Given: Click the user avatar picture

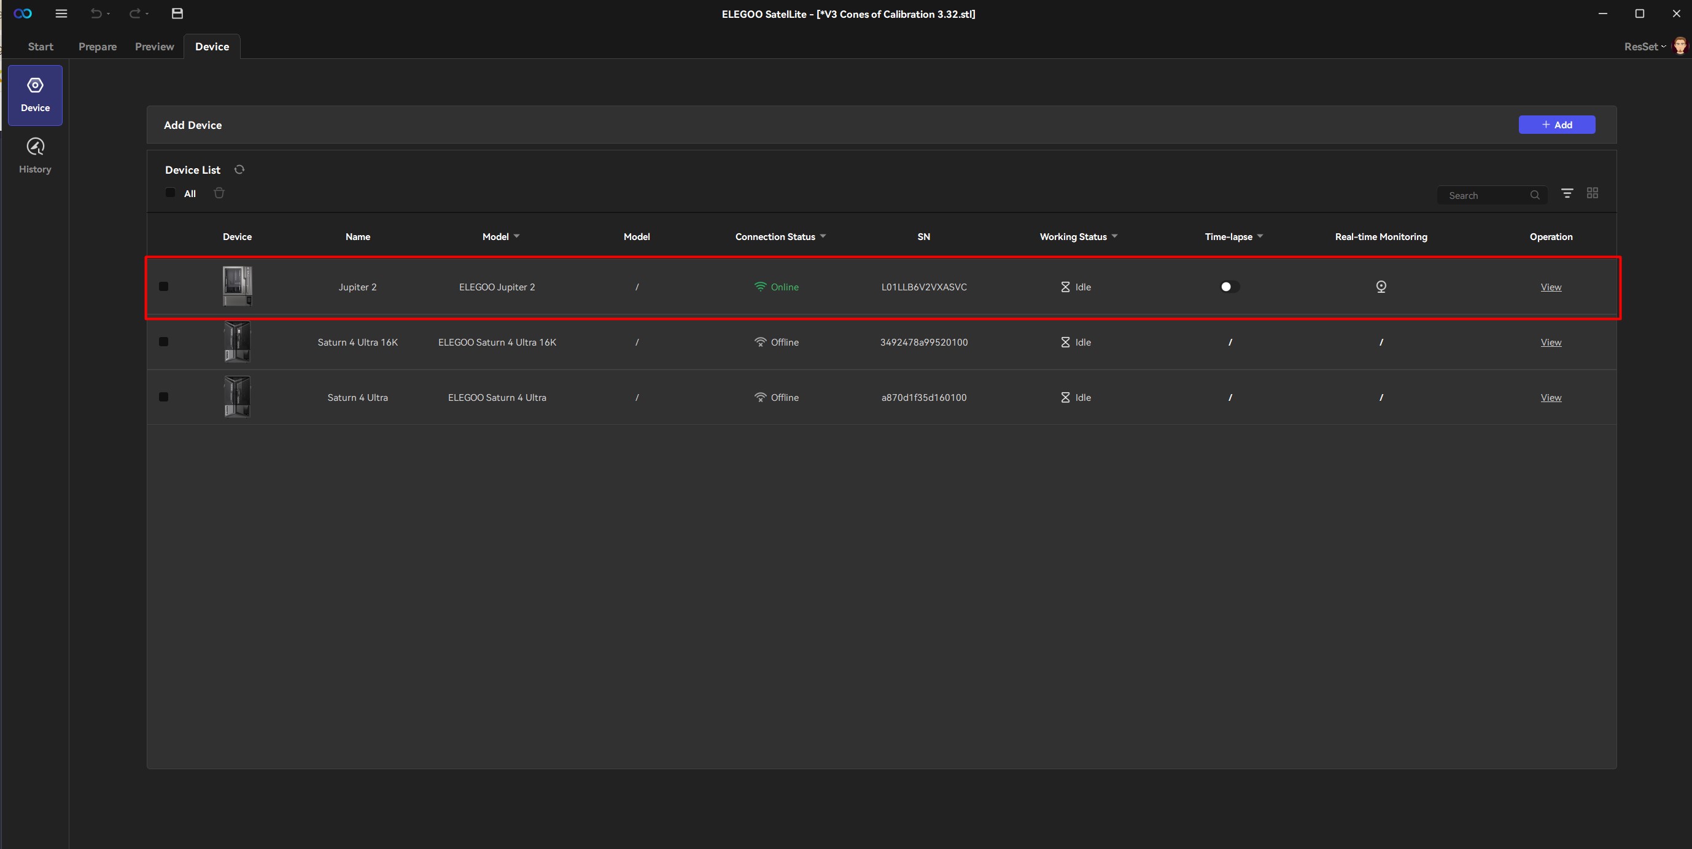Looking at the screenshot, I should pyautogui.click(x=1680, y=46).
